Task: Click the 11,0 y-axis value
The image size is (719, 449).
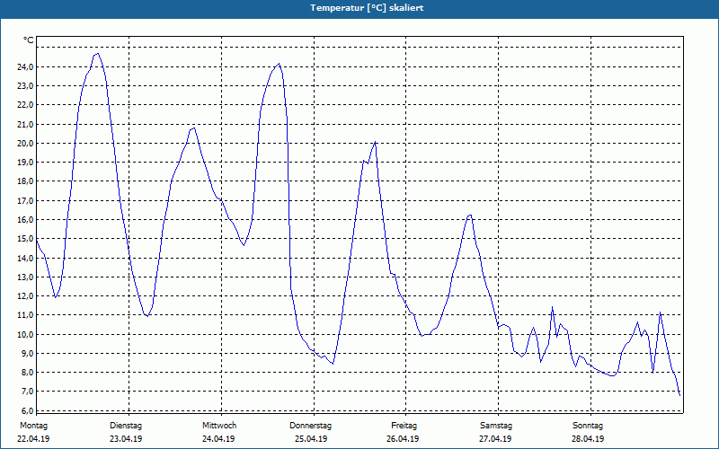Action: [25, 315]
